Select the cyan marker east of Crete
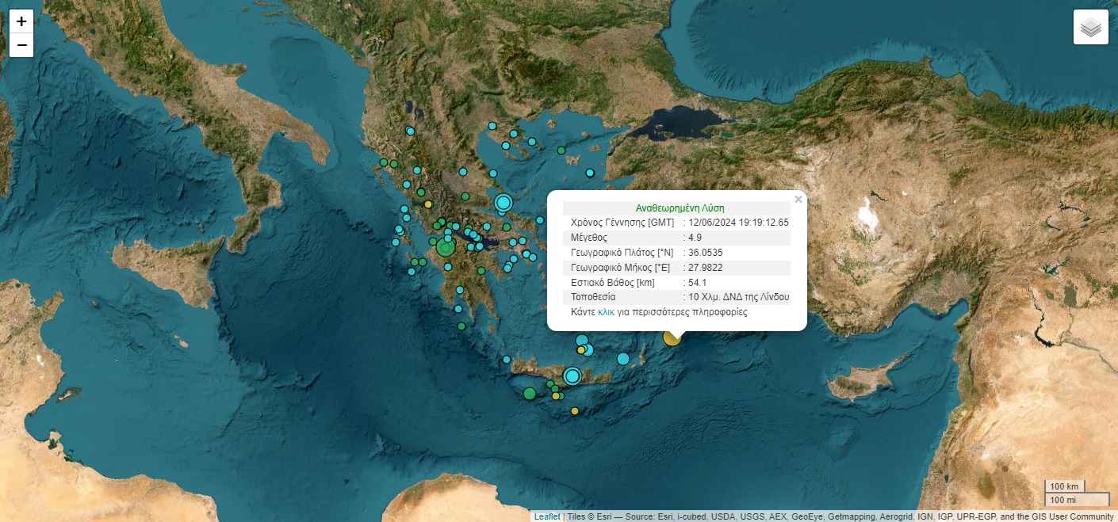 [x=623, y=359]
